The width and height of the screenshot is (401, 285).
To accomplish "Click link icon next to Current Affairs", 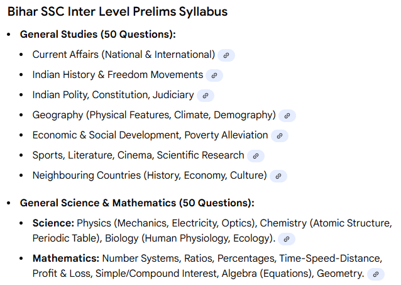I will (226, 55).
